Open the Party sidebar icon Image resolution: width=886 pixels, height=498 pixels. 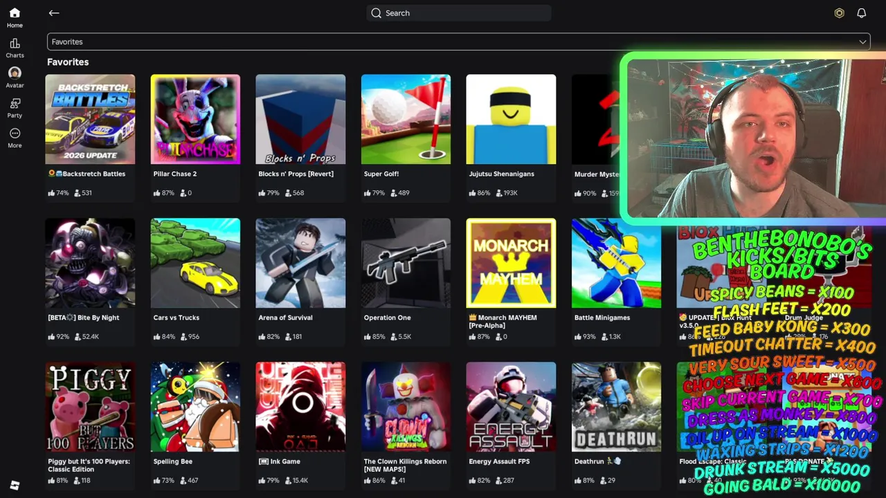[x=15, y=103]
